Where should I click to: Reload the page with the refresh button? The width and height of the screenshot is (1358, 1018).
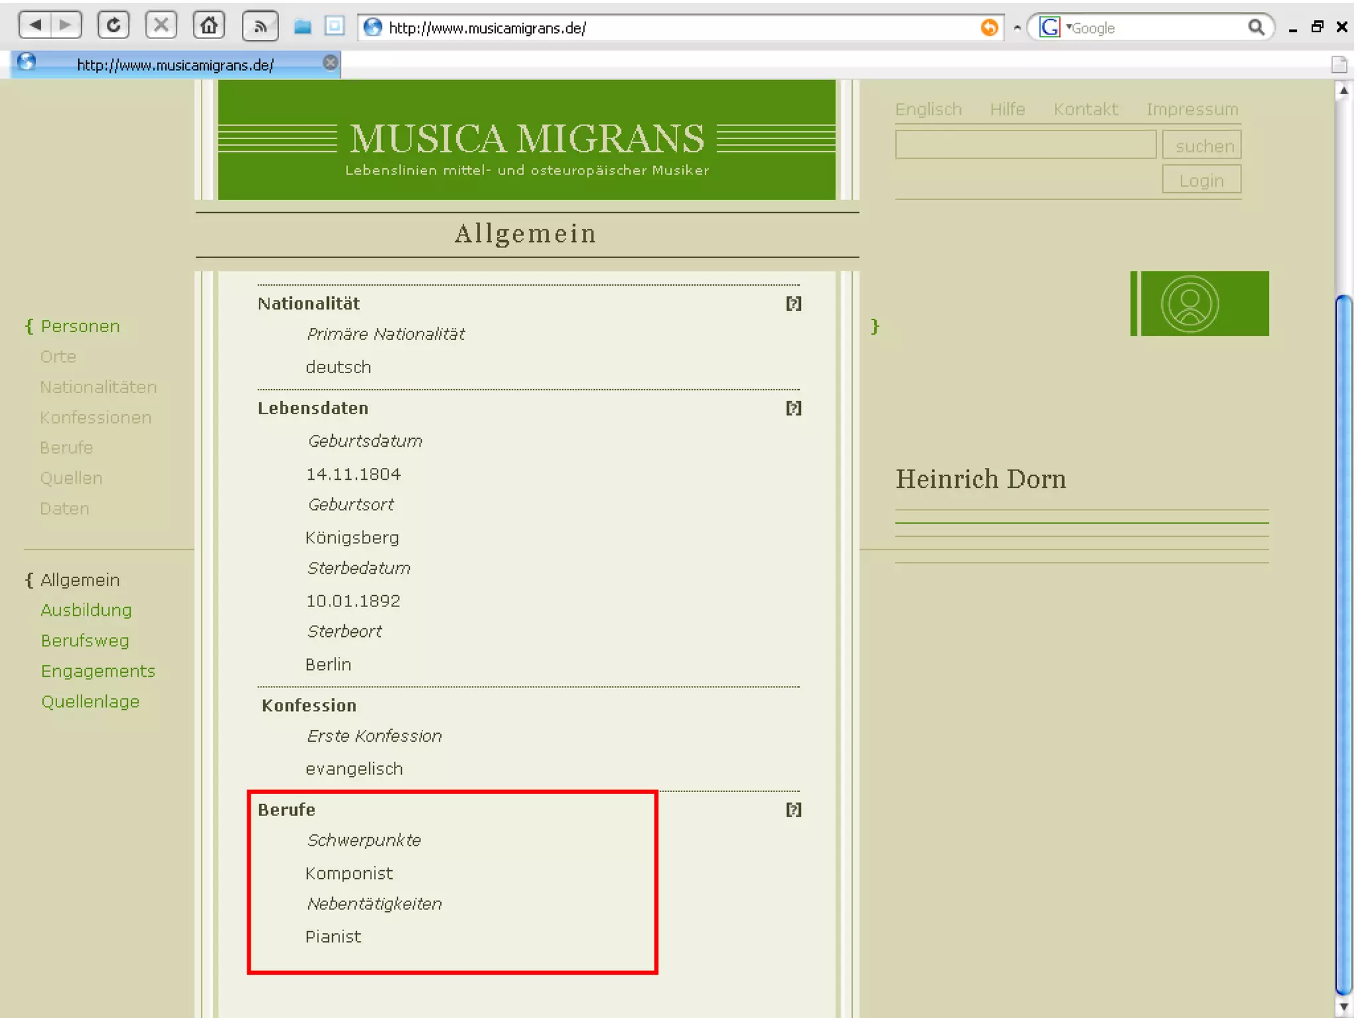coord(113,26)
